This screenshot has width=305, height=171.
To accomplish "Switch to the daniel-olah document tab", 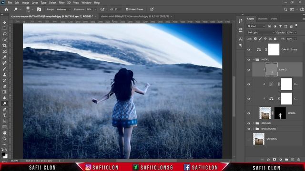I will point(134,17).
